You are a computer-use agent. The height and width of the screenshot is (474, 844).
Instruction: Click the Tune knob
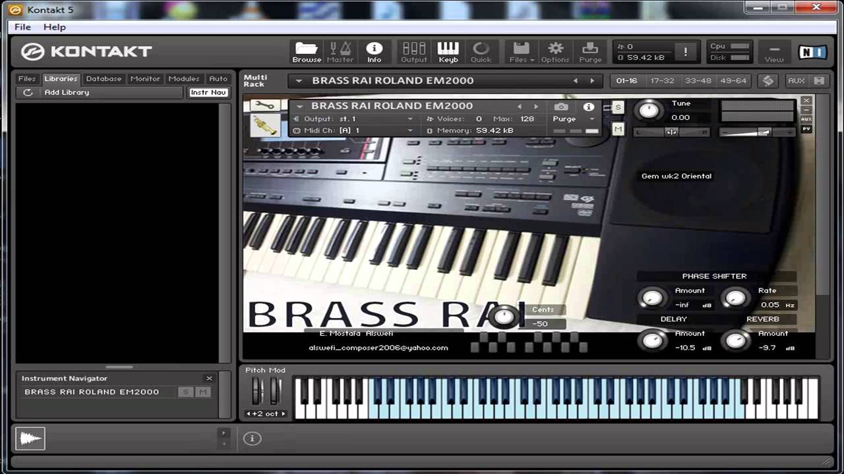[x=649, y=110]
